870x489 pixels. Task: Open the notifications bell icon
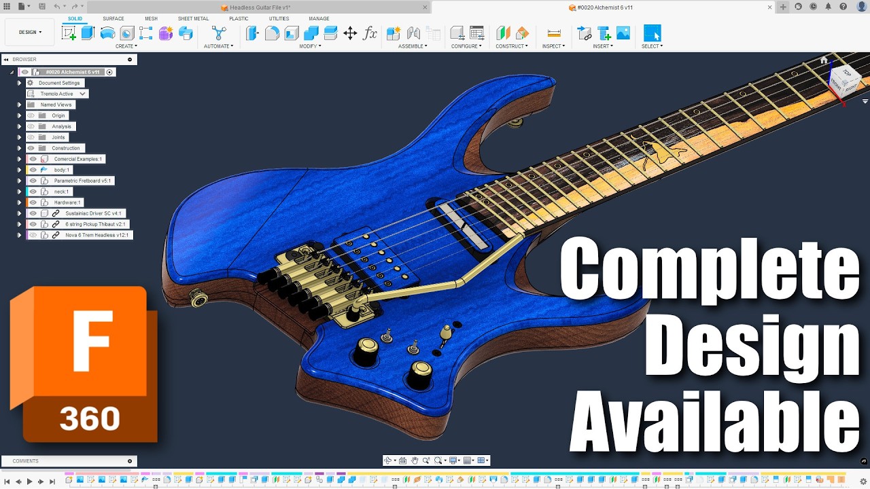(828, 7)
